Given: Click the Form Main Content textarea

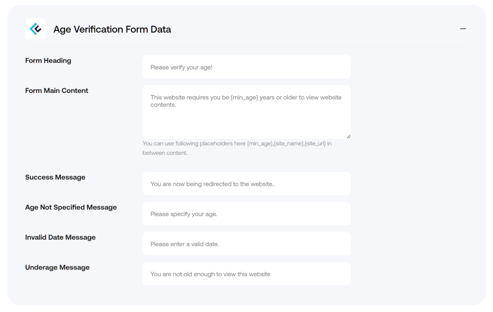Looking at the screenshot, I should [247, 112].
